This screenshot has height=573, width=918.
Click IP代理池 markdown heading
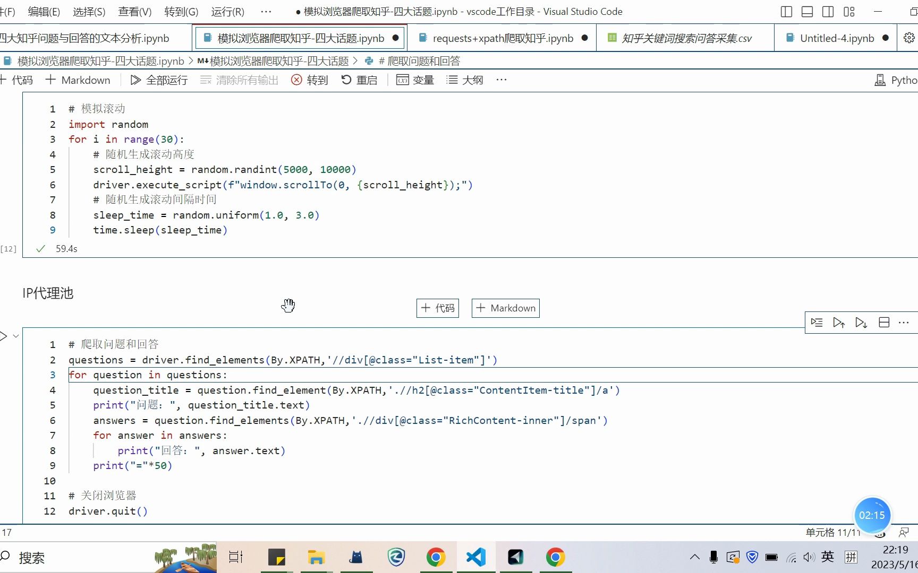tap(48, 293)
